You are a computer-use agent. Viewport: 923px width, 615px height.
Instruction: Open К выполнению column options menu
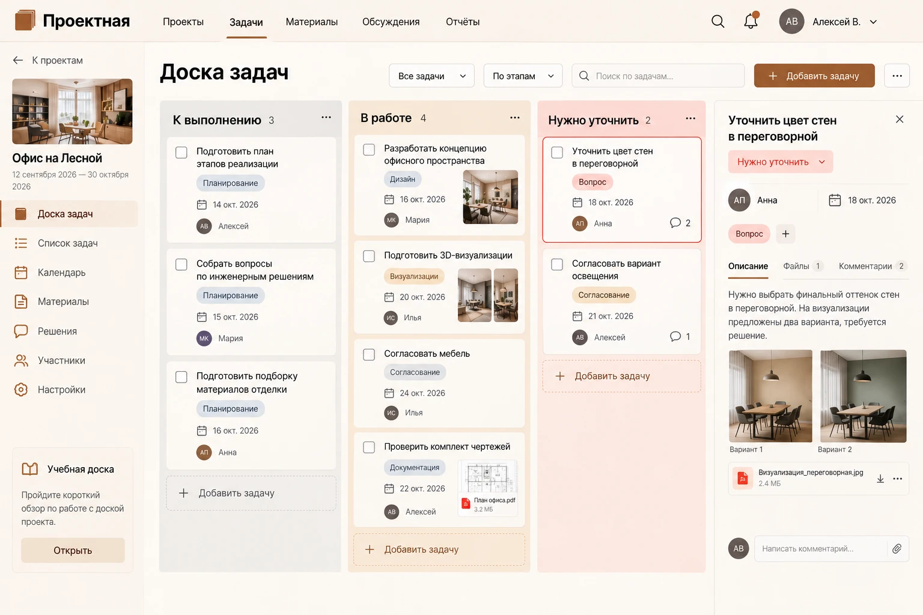(326, 118)
